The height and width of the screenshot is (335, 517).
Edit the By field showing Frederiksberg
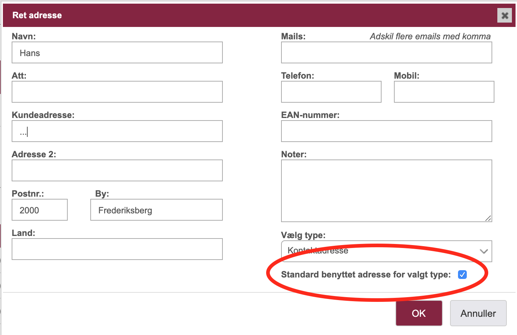tap(157, 210)
